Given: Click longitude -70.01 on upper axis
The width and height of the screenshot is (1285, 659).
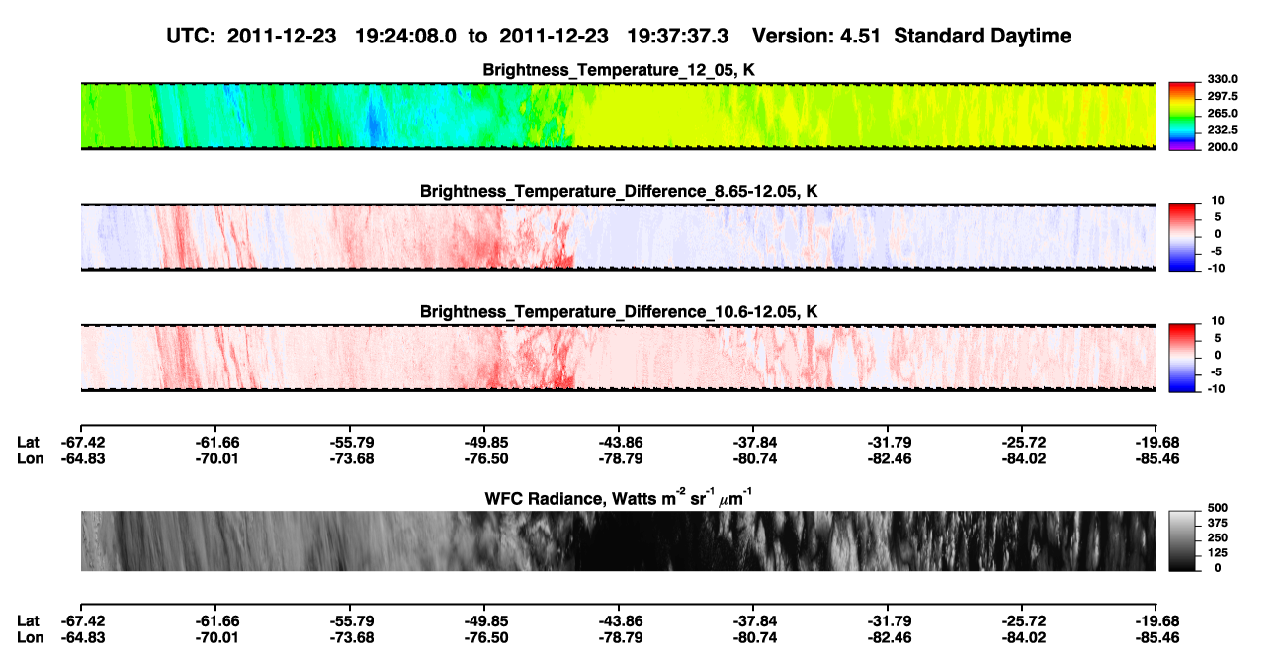Looking at the screenshot, I should coord(215,458).
